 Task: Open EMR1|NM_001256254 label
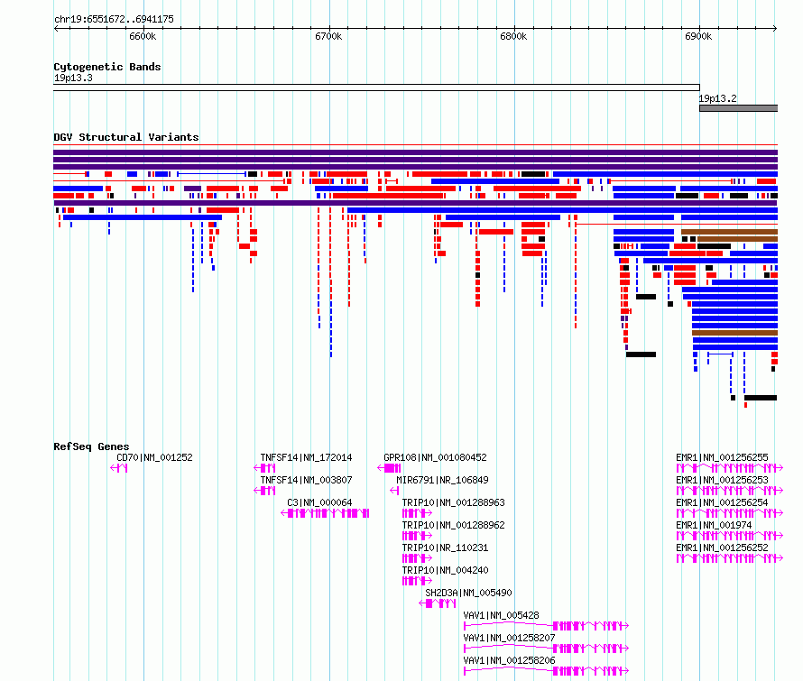tap(722, 502)
